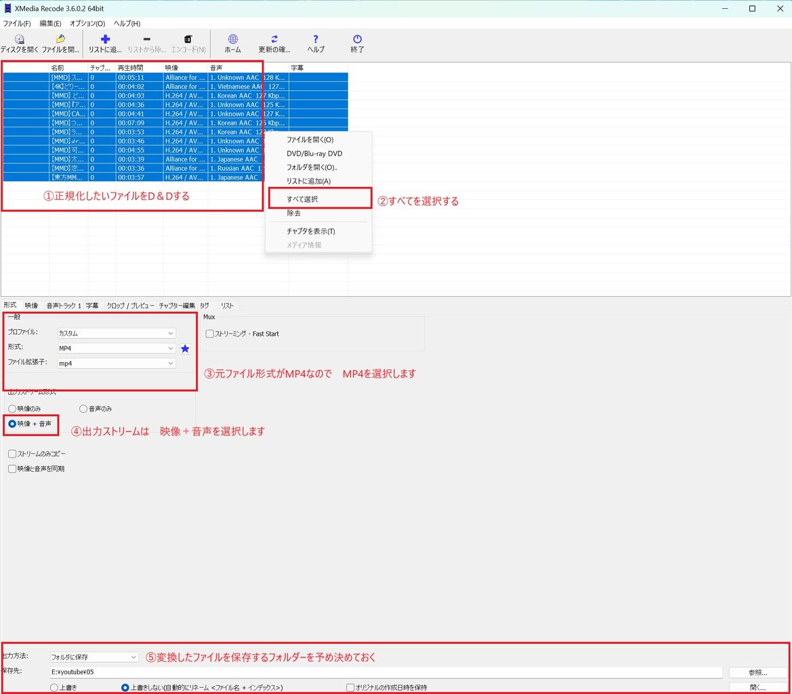Switch to the クロップ / プレビュー tab
Screen dimensions: 792x694
130,306
